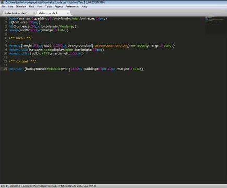Click the #content selector on line 14
Image resolution: width=227 pixels, height=188 pixels.
pos(16,69)
